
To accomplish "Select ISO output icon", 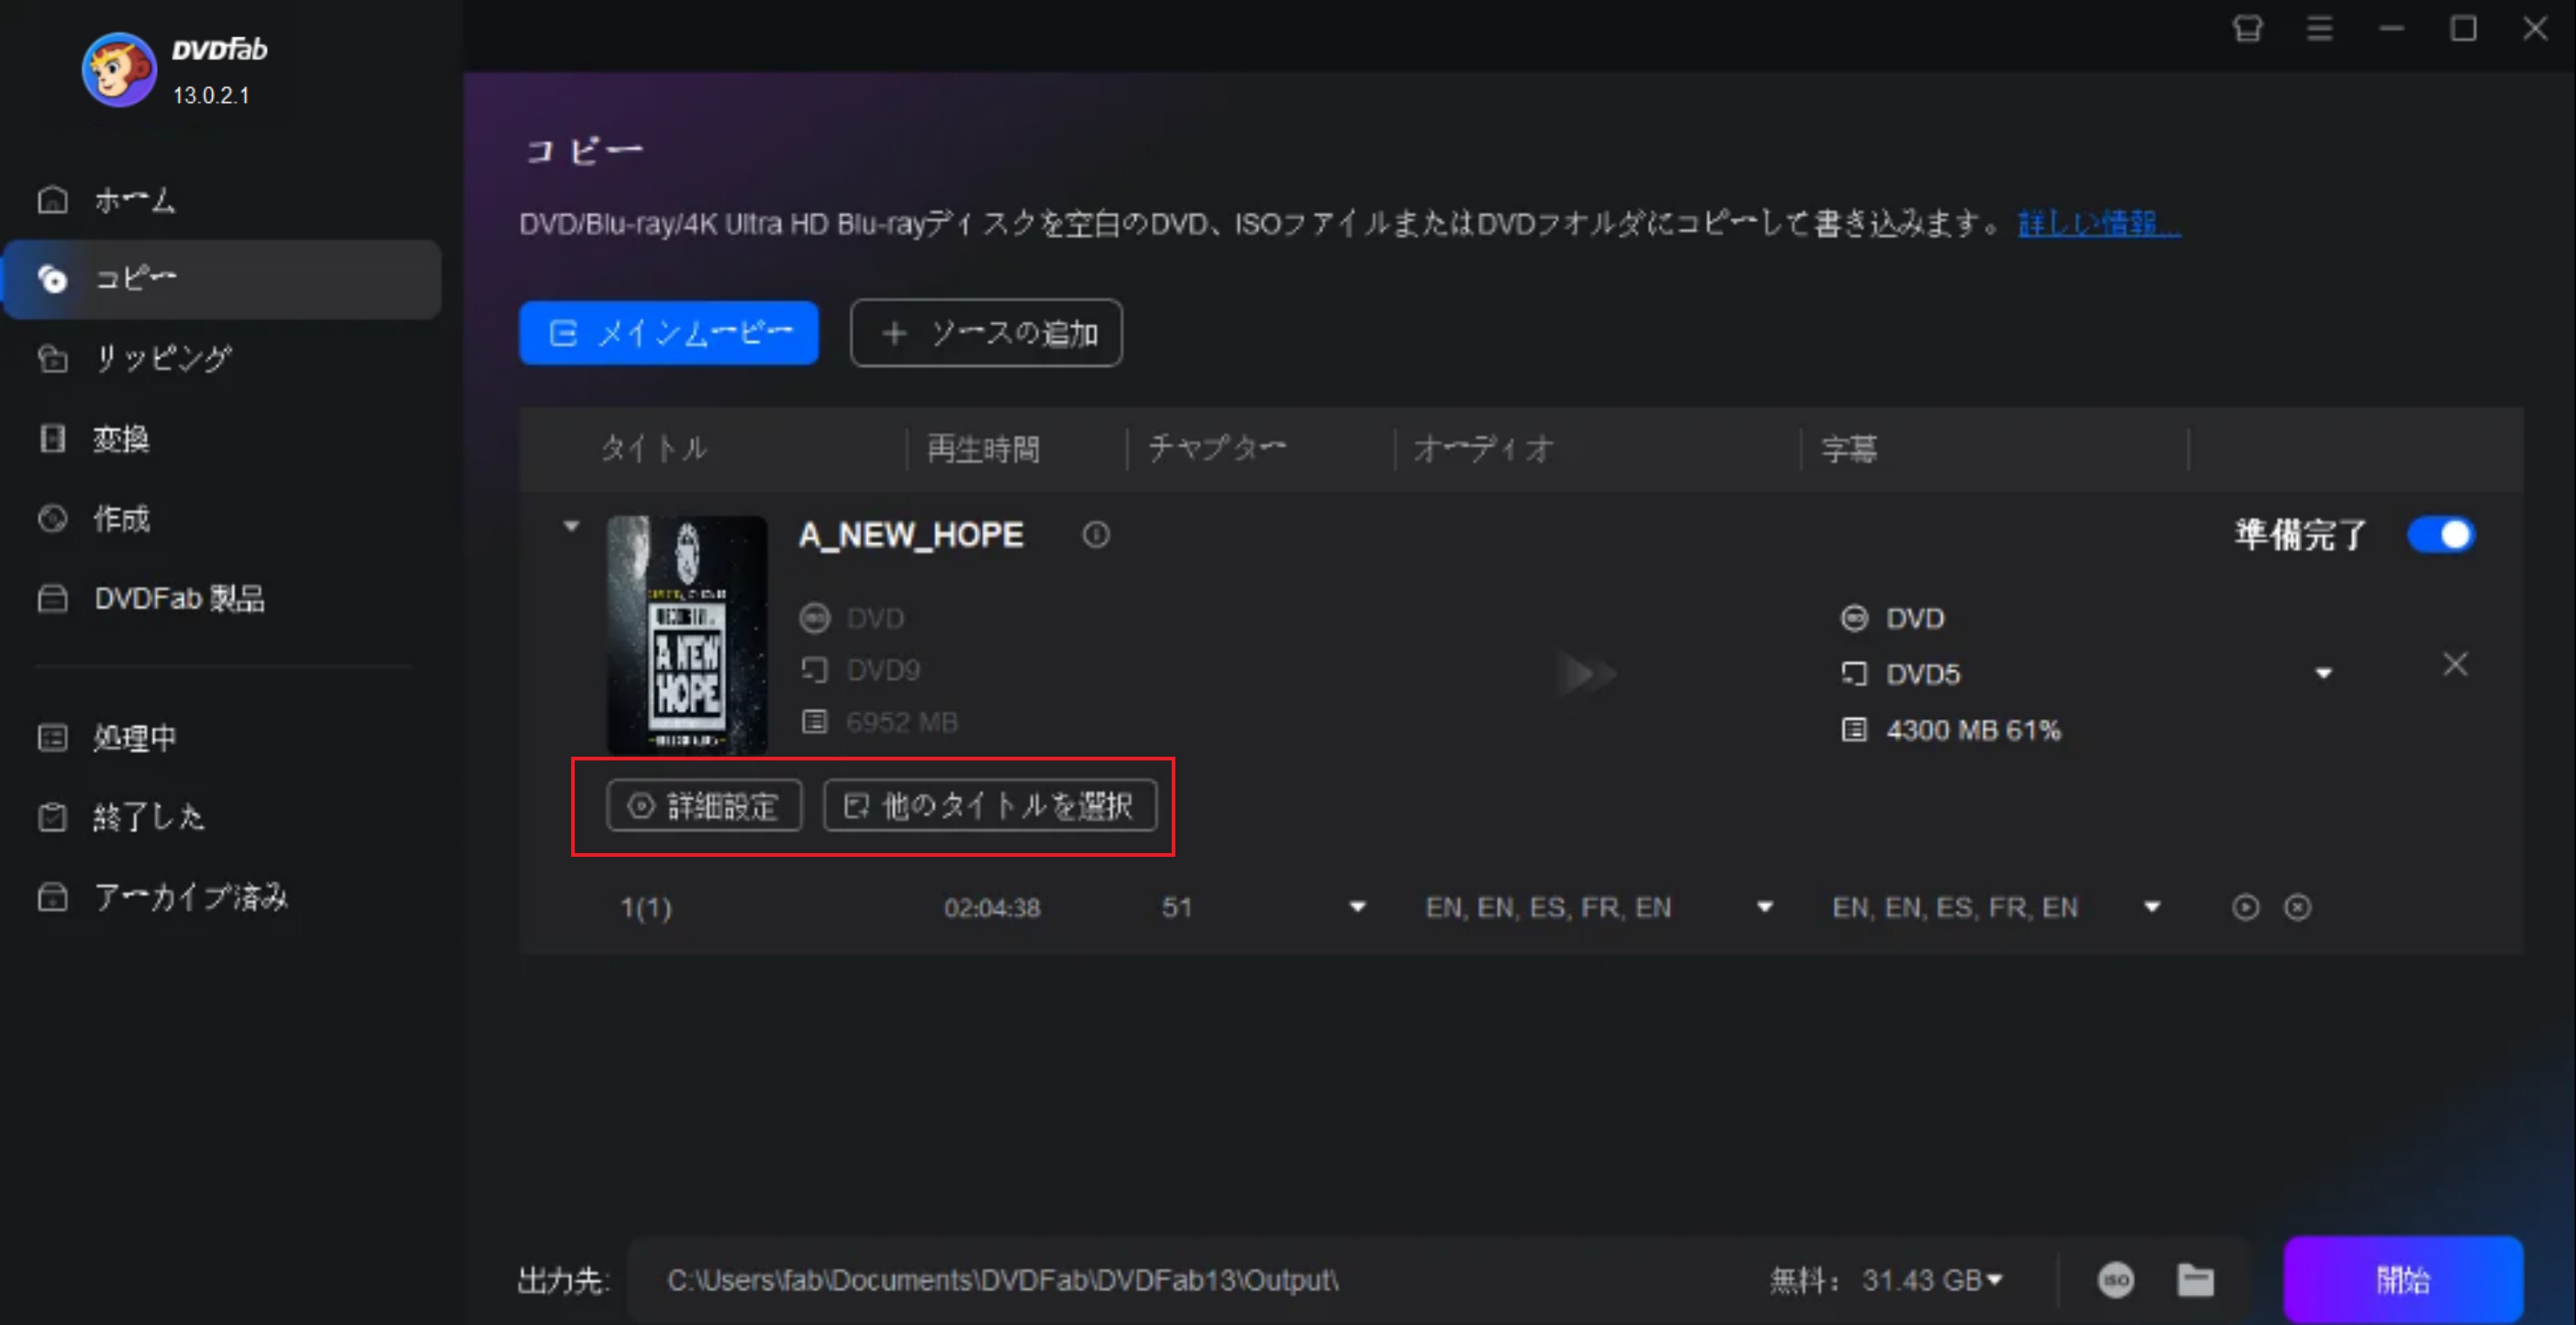I will click(x=2115, y=1280).
